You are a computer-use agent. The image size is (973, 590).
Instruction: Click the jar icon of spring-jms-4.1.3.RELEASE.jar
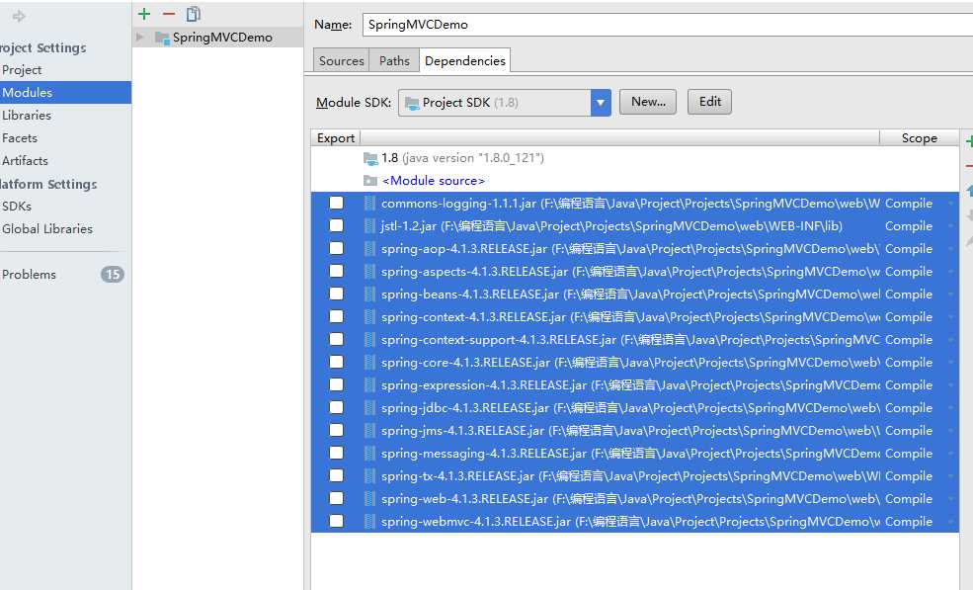pos(369,430)
